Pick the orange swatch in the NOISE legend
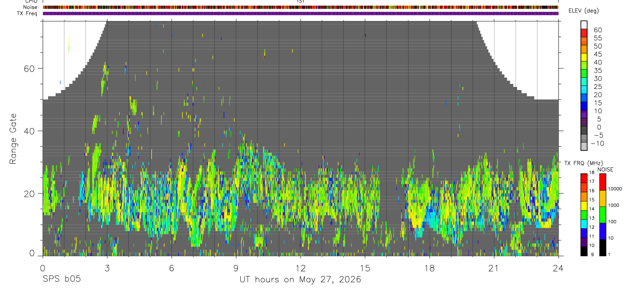 pos(603,198)
